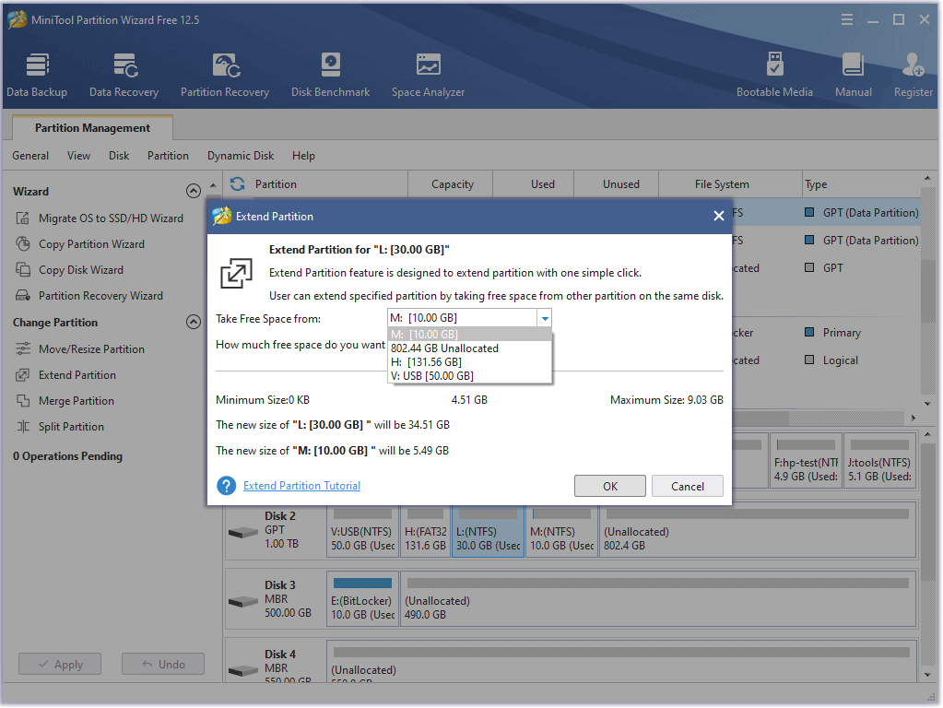The height and width of the screenshot is (708, 943).
Task: Open the Space Analyzer tool
Action: (x=428, y=74)
